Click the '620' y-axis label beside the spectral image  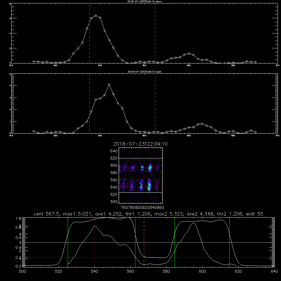click(114, 158)
